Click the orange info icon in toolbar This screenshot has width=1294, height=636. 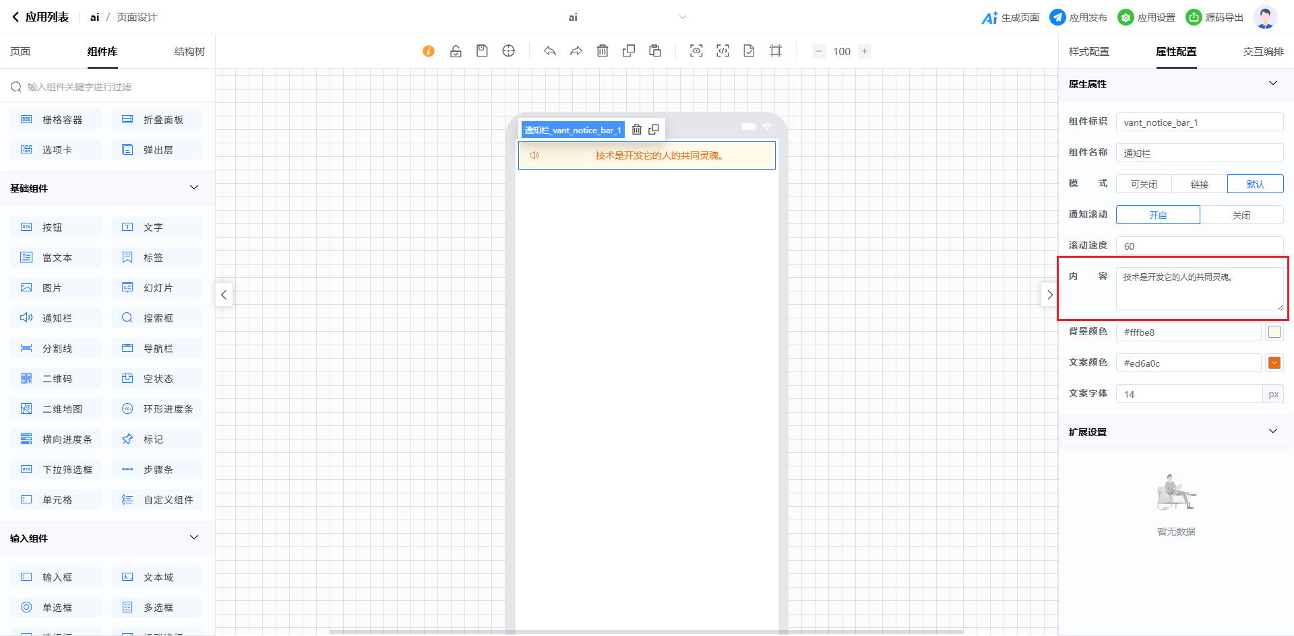tap(429, 51)
